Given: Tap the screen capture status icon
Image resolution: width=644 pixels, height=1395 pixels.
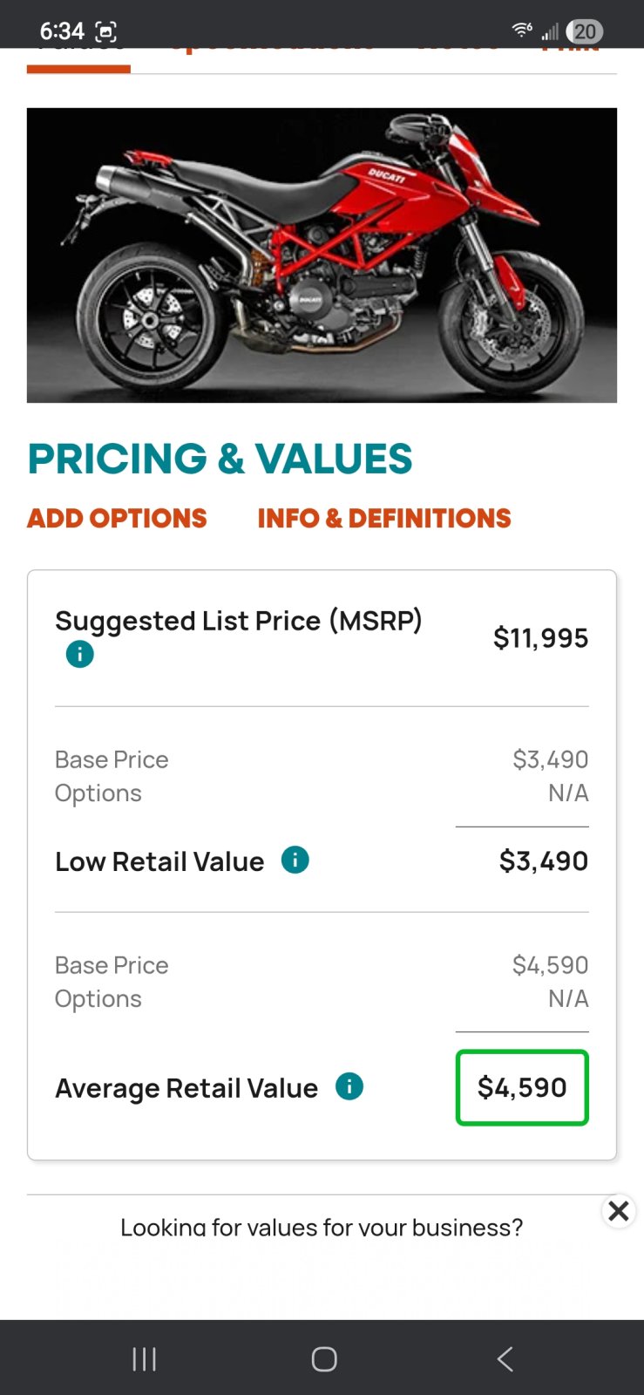Looking at the screenshot, I should [105, 31].
